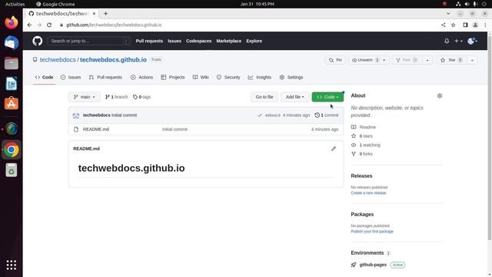The height and width of the screenshot is (277, 492).
Task: Switch to the Issues tab
Action: pyautogui.click(x=71, y=77)
